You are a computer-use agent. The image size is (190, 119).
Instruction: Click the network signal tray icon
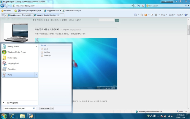tap(169, 116)
